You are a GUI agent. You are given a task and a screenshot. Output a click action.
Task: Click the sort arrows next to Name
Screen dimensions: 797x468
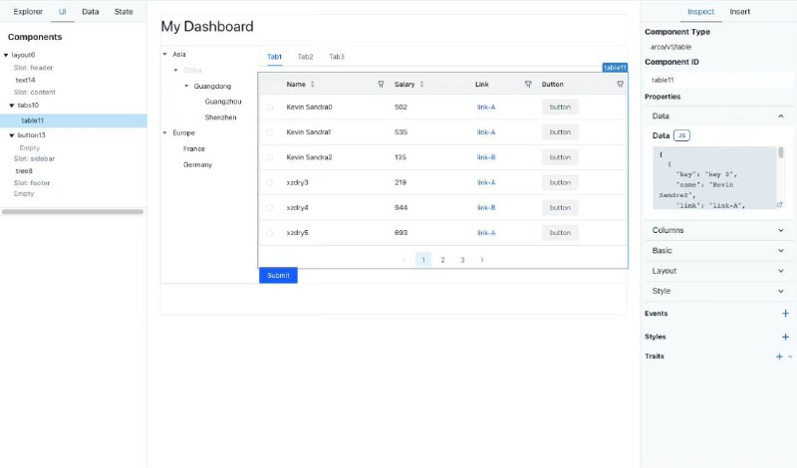313,85
